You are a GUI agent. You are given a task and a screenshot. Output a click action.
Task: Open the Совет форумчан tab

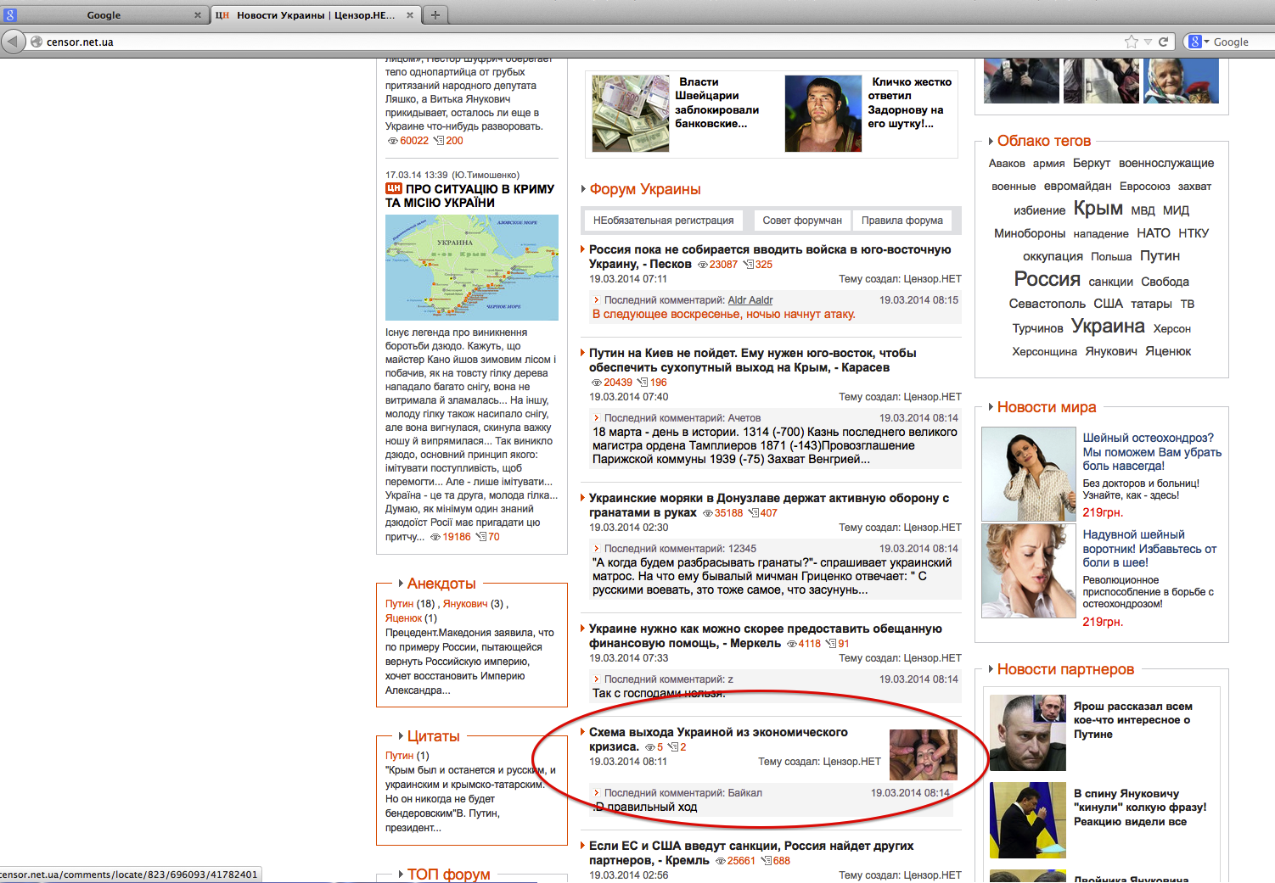802,221
